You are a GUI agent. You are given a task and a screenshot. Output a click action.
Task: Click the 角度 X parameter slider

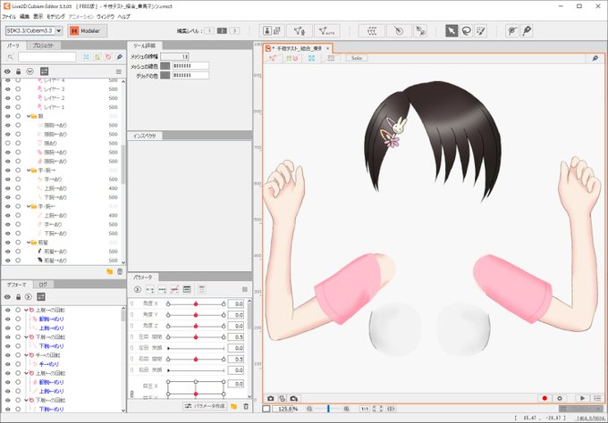point(196,303)
